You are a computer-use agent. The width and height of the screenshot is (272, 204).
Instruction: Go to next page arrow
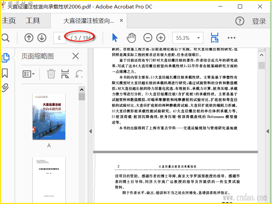(x=42, y=38)
